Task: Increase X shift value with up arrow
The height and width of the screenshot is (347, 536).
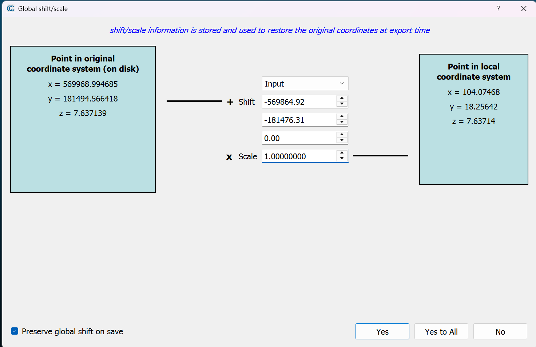Action: click(x=342, y=99)
